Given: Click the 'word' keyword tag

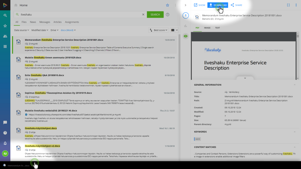Looking at the screenshot, I should 198,139.
